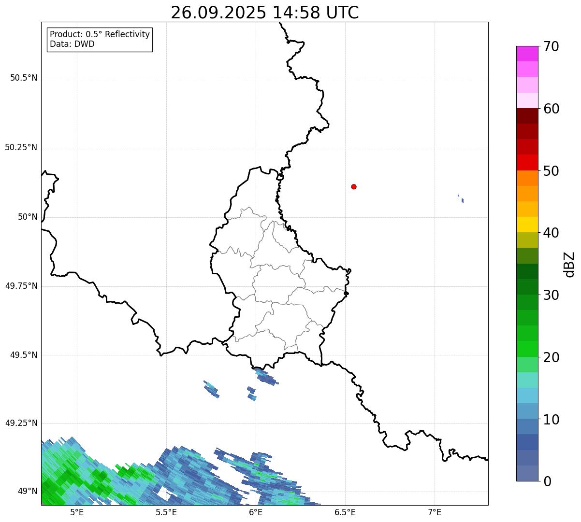
Task: Click the colorbar value 50
Action: 551,171
